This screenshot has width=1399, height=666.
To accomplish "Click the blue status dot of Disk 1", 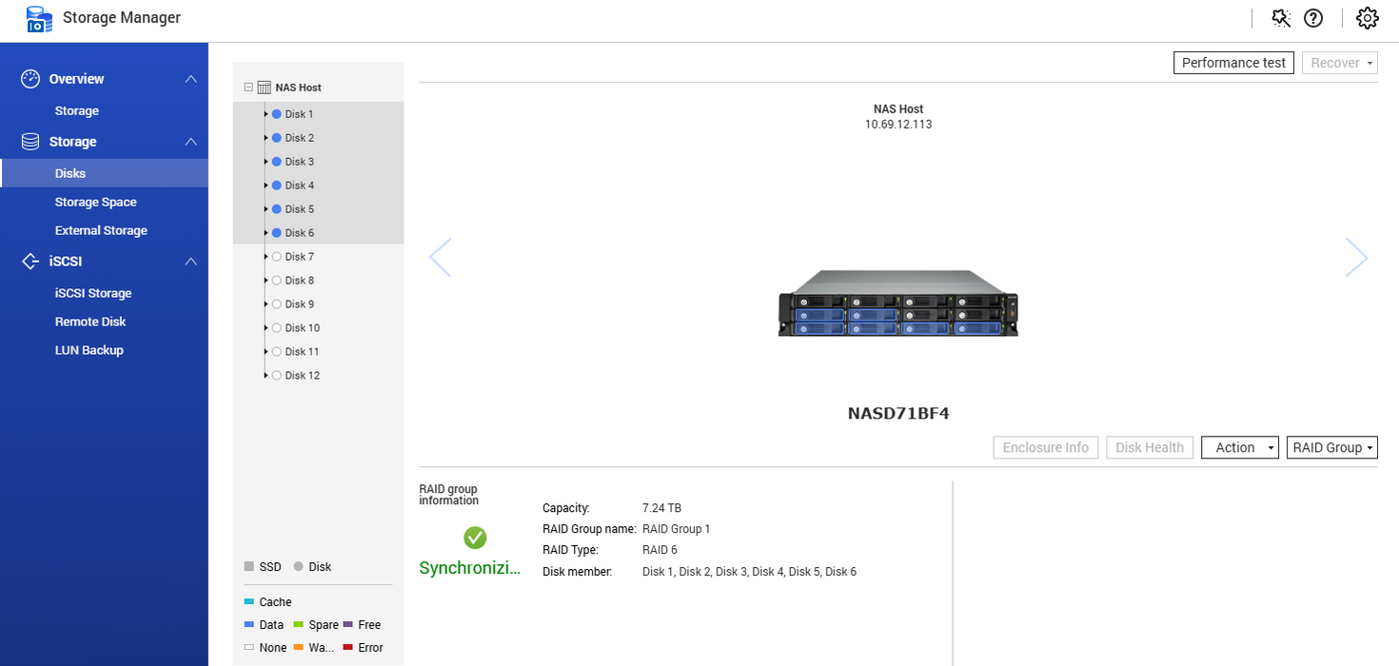I will [x=276, y=114].
